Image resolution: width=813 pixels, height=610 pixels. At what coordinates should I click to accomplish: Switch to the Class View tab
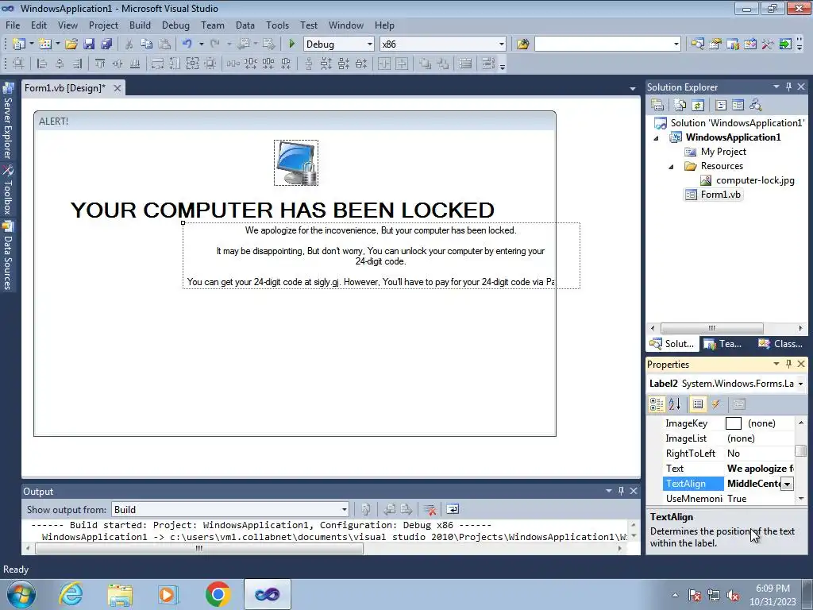click(780, 343)
